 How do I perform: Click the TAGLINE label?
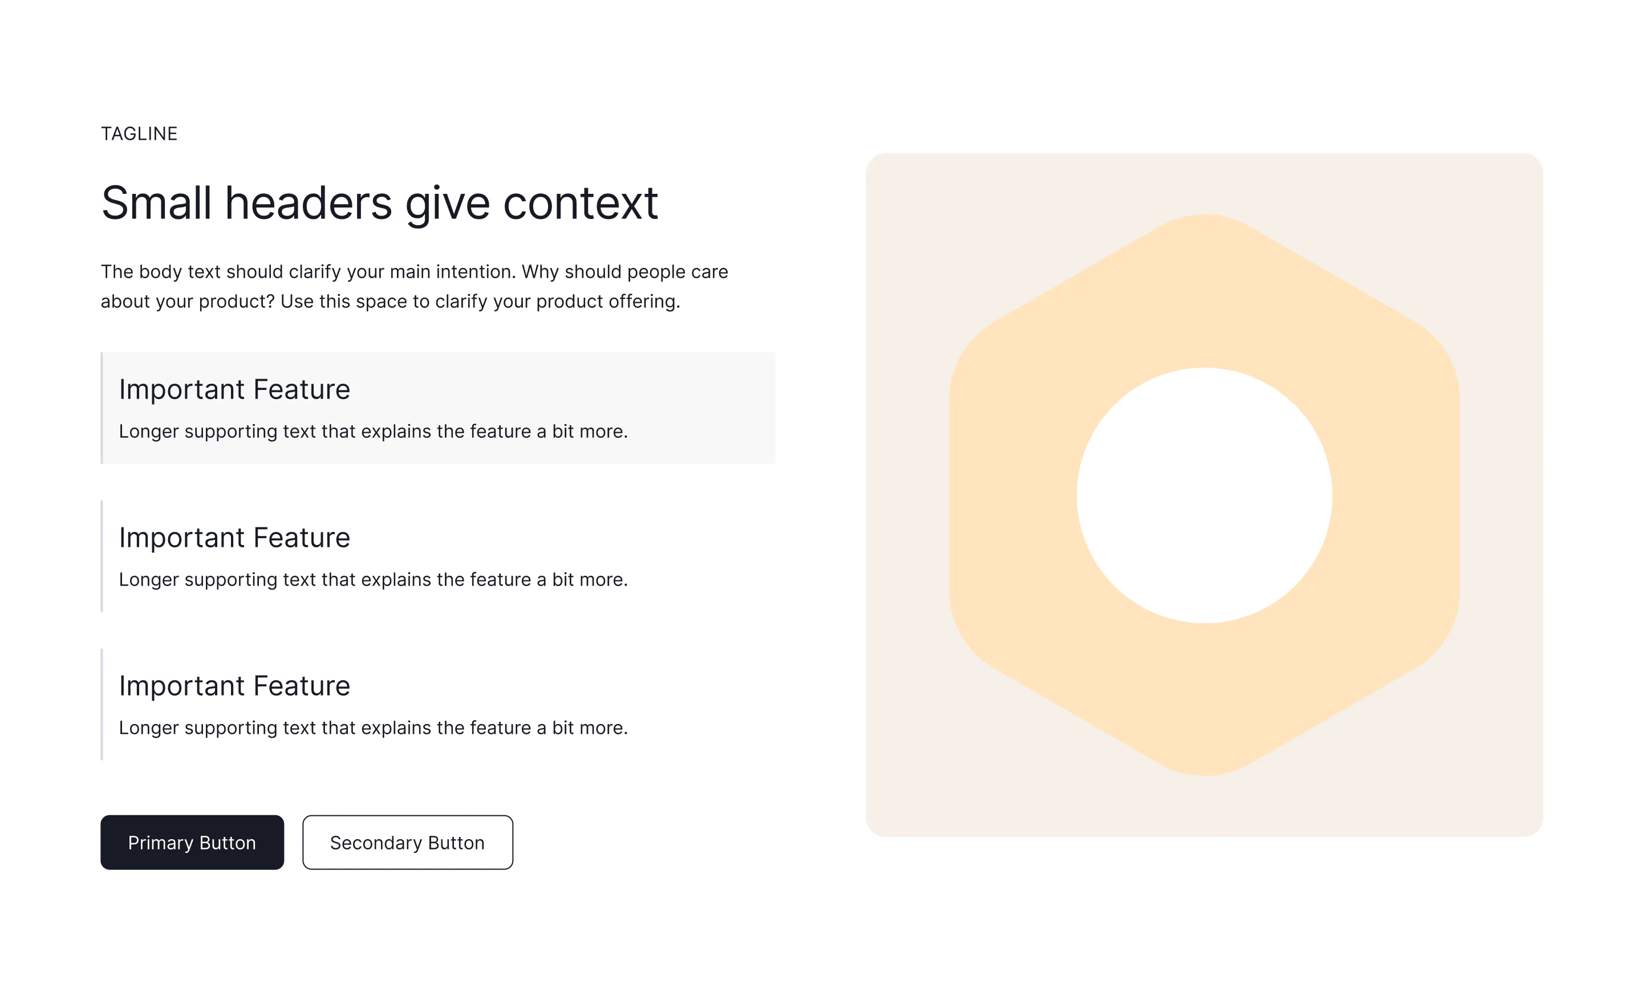pyautogui.click(x=139, y=134)
